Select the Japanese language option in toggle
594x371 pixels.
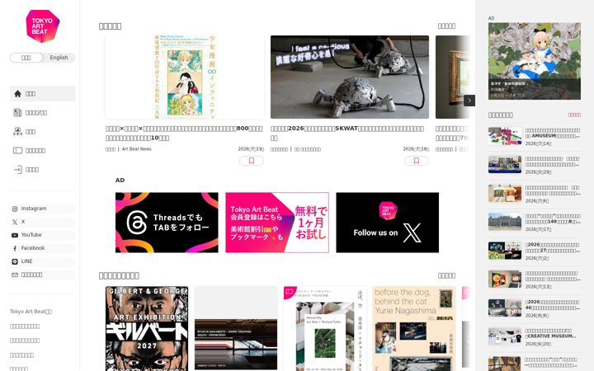coord(26,58)
